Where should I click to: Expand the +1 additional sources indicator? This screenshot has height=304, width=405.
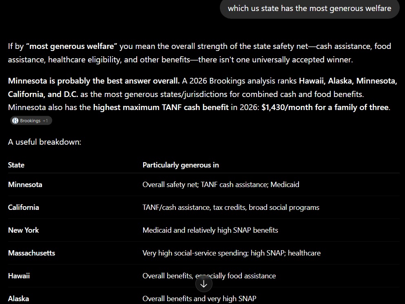coord(45,121)
